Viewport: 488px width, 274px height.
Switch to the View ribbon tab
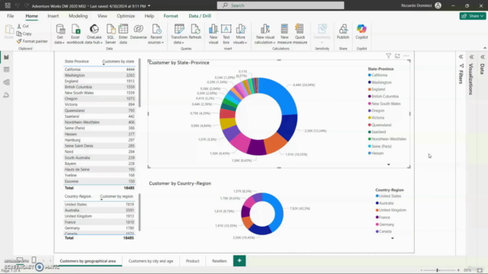tap(102, 16)
